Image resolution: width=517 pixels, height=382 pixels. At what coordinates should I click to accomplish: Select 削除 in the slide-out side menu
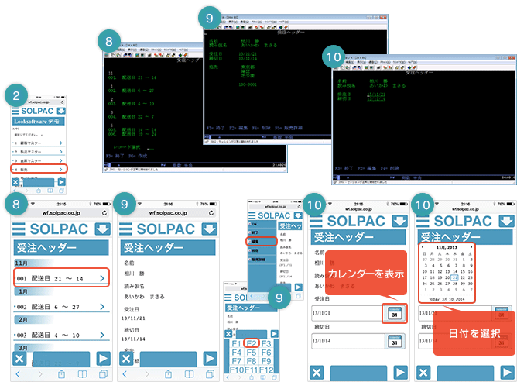(x=262, y=250)
